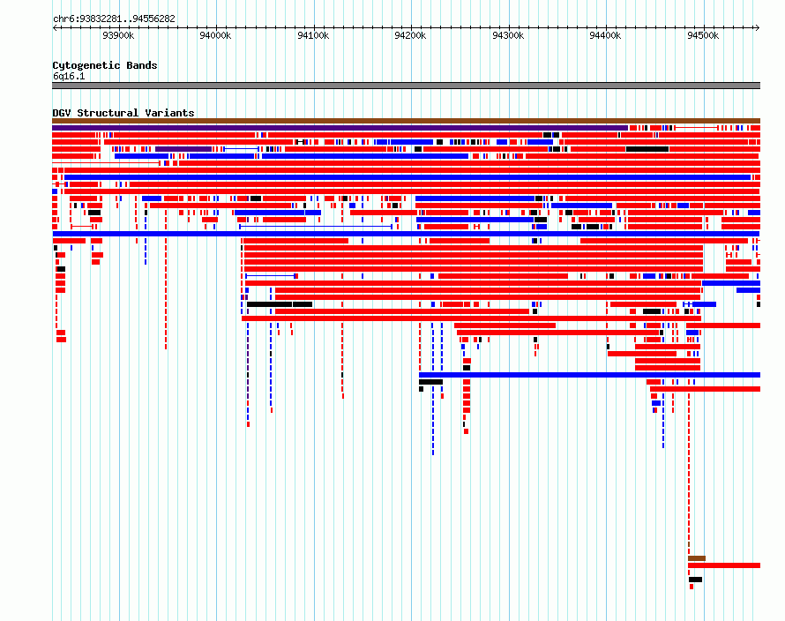Click the 93900k ruler tick label
Image resolution: width=785 pixels, height=621 pixels.
pyautogui.click(x=118, y=35)
